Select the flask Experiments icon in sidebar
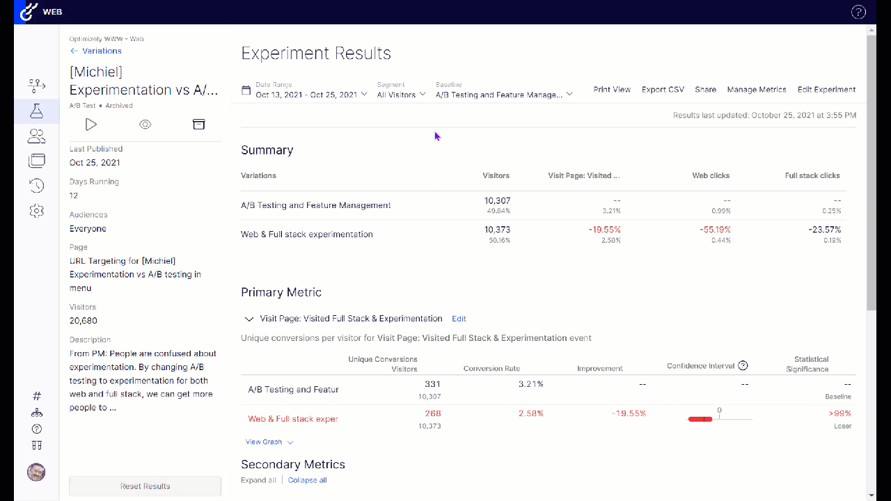The width and height of the screenshot is (891, 501). click(x=37, y=111)
